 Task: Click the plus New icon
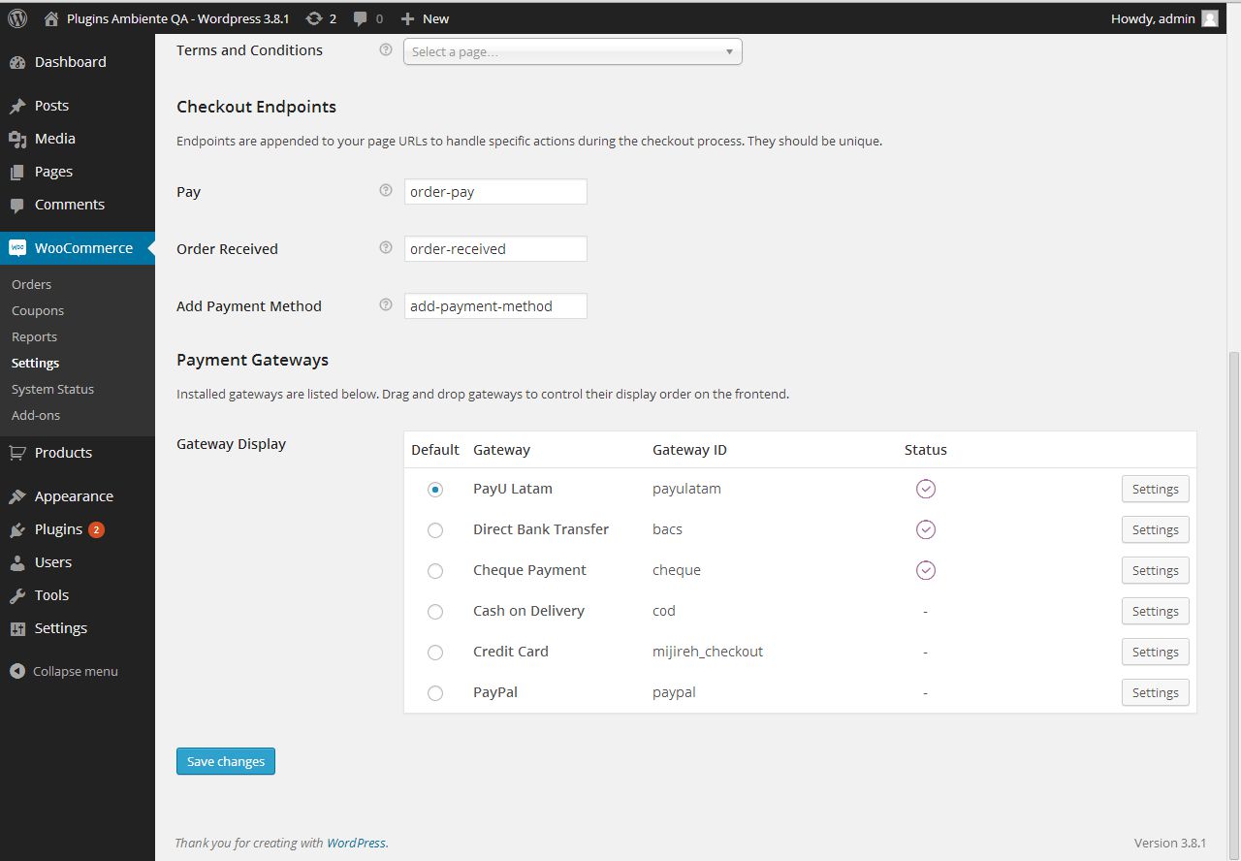pos(407,18)
